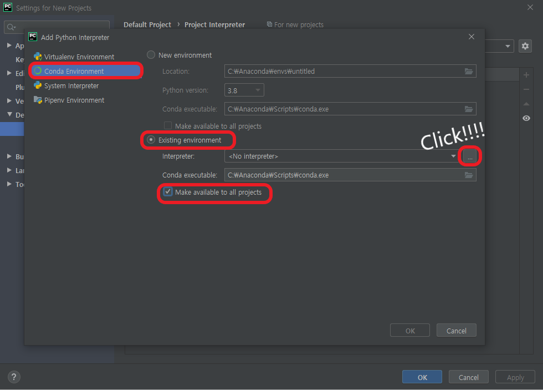543x390 pixels.
Task: Uncheck lower Make available to all projects
Action: pyautogui.click(x=168, y=192)
